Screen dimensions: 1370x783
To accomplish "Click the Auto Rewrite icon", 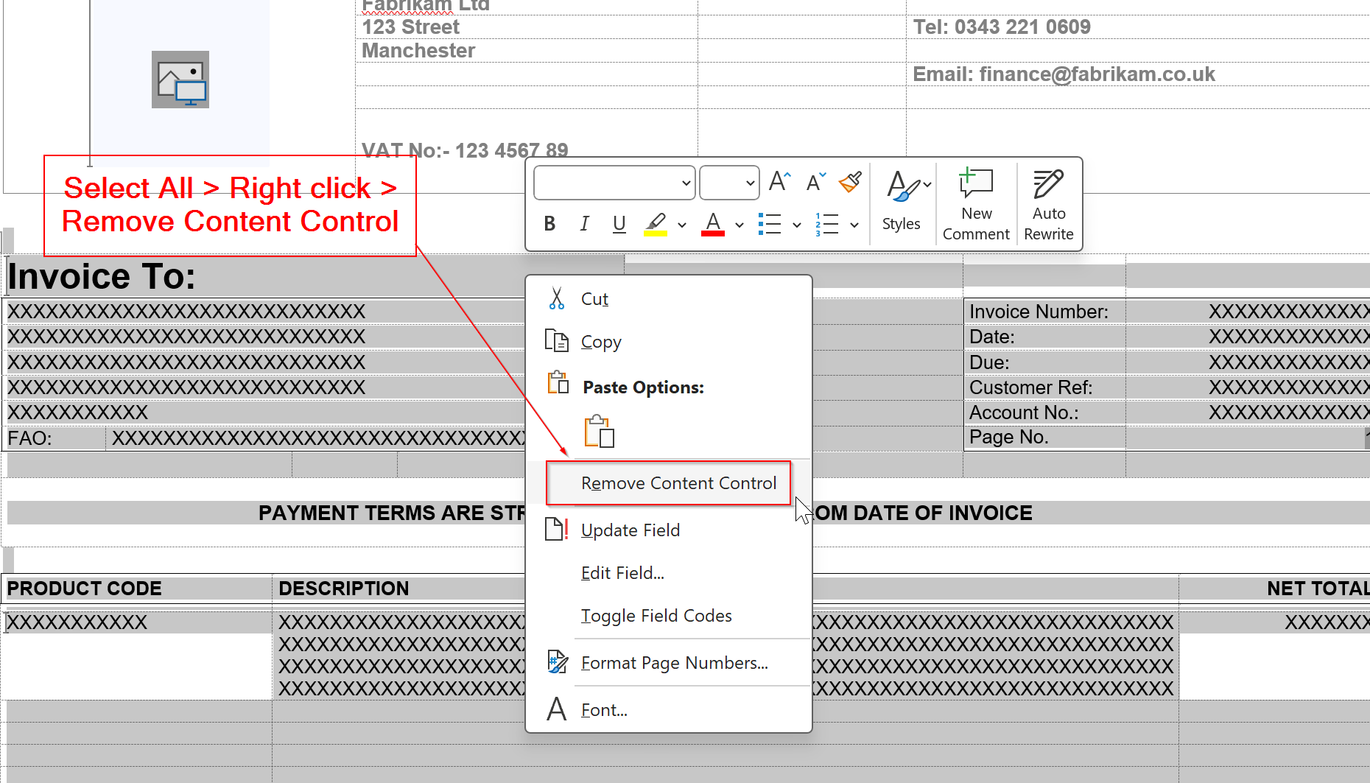I will coord(1048,204).
